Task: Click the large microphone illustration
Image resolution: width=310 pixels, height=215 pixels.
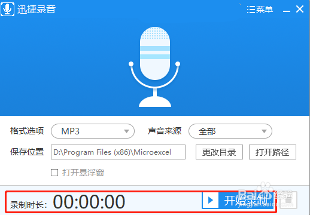Action: click(x=154, y=67)
